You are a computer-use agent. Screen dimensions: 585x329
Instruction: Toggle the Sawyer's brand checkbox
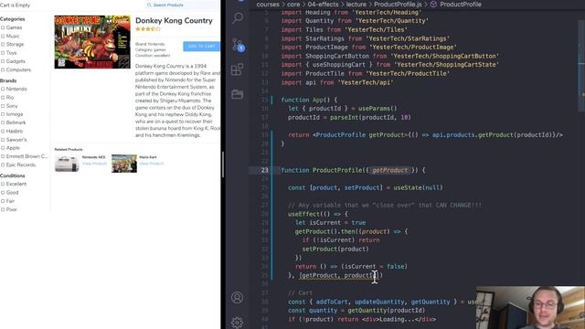point(3,140)
